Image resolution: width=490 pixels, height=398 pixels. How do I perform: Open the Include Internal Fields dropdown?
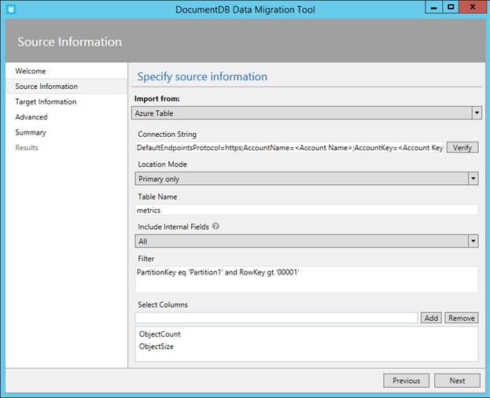(x=307, y=241)
